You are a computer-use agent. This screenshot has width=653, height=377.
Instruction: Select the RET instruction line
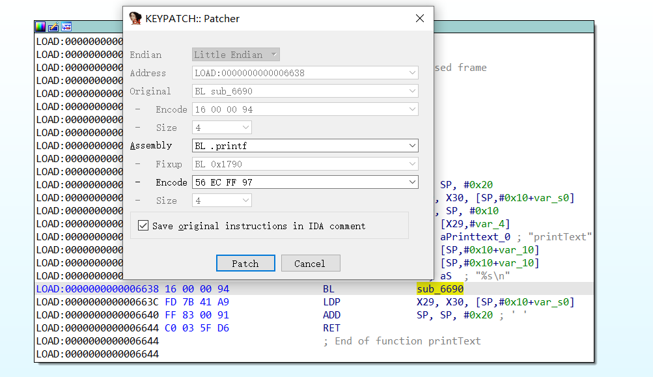[x=331, y=328]
